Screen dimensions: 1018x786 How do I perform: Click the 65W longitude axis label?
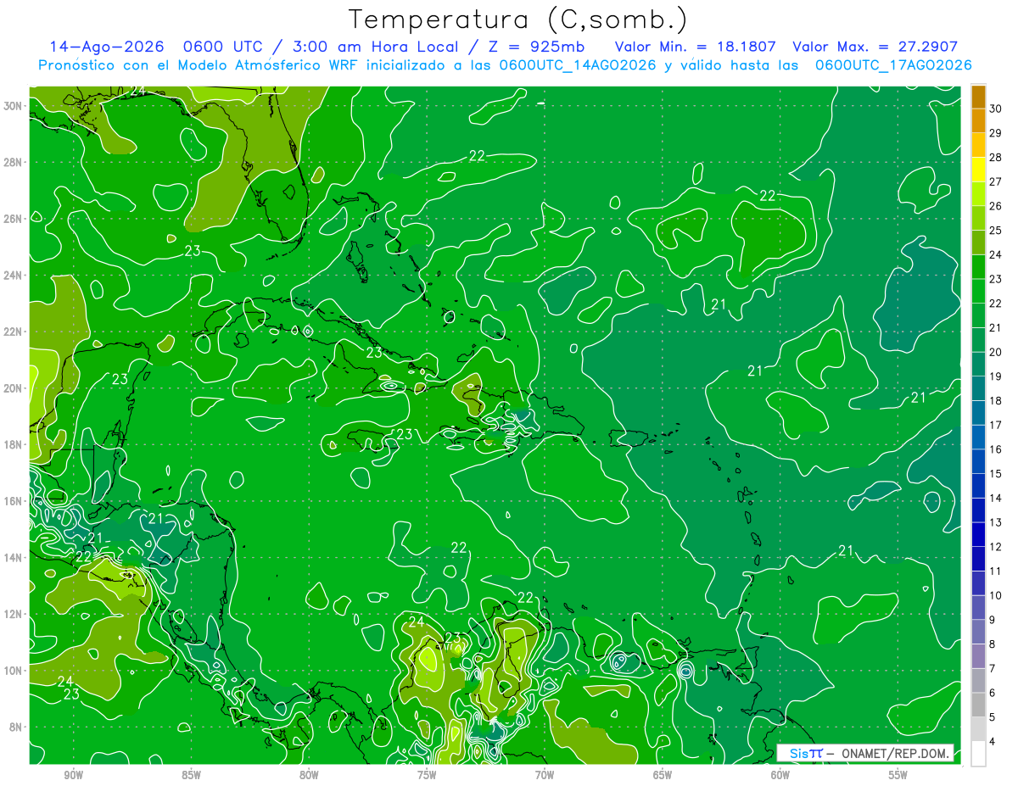pyautogui.click(x=663, y=775)
